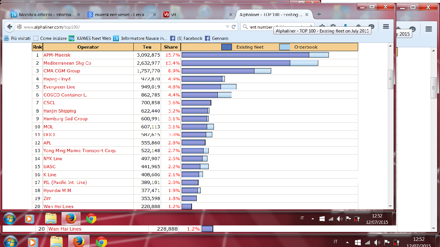Select the share value 15.7%
The width and height of the screenshot is (440, 247).
click(x=173, y=55)
